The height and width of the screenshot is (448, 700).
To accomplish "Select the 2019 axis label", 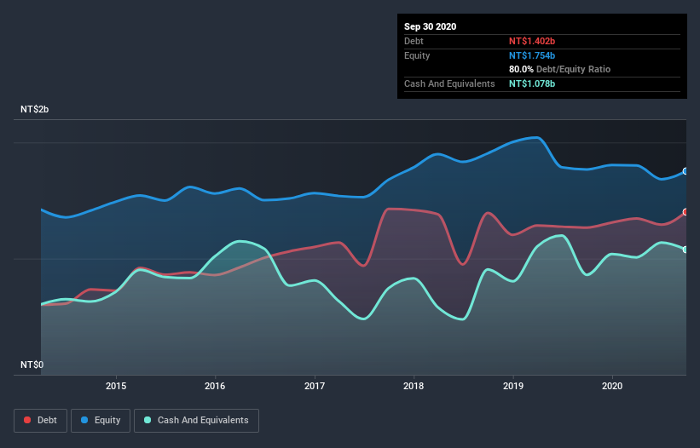I will (513, 386).
